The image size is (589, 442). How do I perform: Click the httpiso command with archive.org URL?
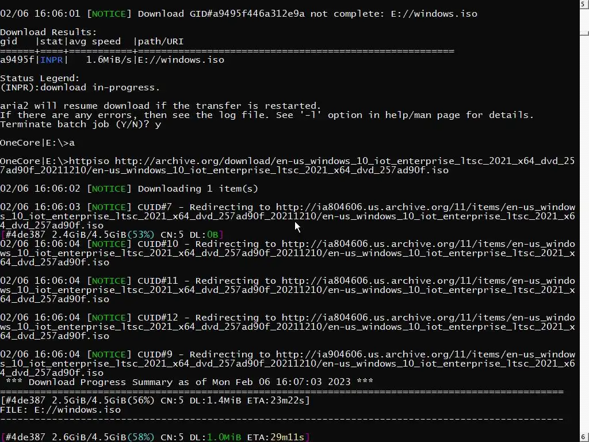tap(288, 166)
